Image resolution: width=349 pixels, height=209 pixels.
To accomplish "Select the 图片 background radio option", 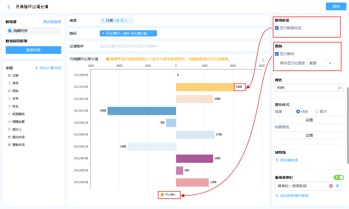I will coord(317,112).
